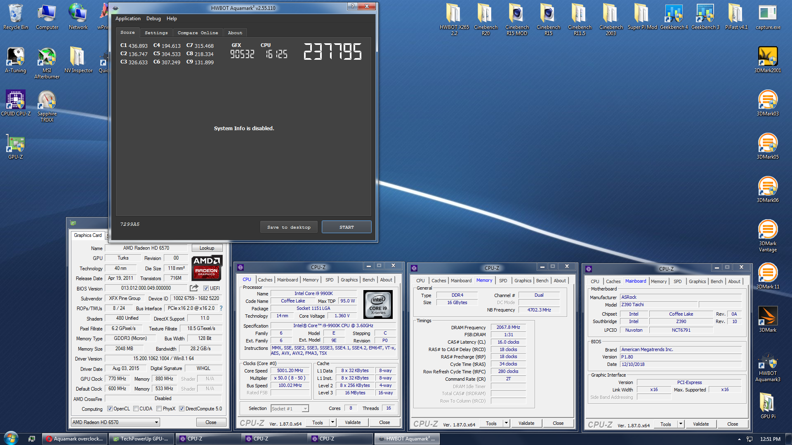The height and width of the screenshot is (445, 792).
Task: Toggle OpenCL checkbox in GPU-Z
Action: [110, 409]
